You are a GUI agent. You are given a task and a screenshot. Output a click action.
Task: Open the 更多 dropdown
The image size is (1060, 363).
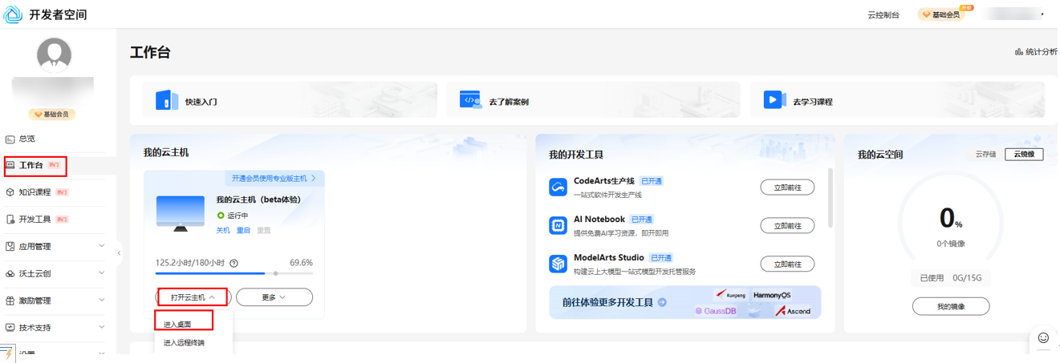(x=274, y=297)
